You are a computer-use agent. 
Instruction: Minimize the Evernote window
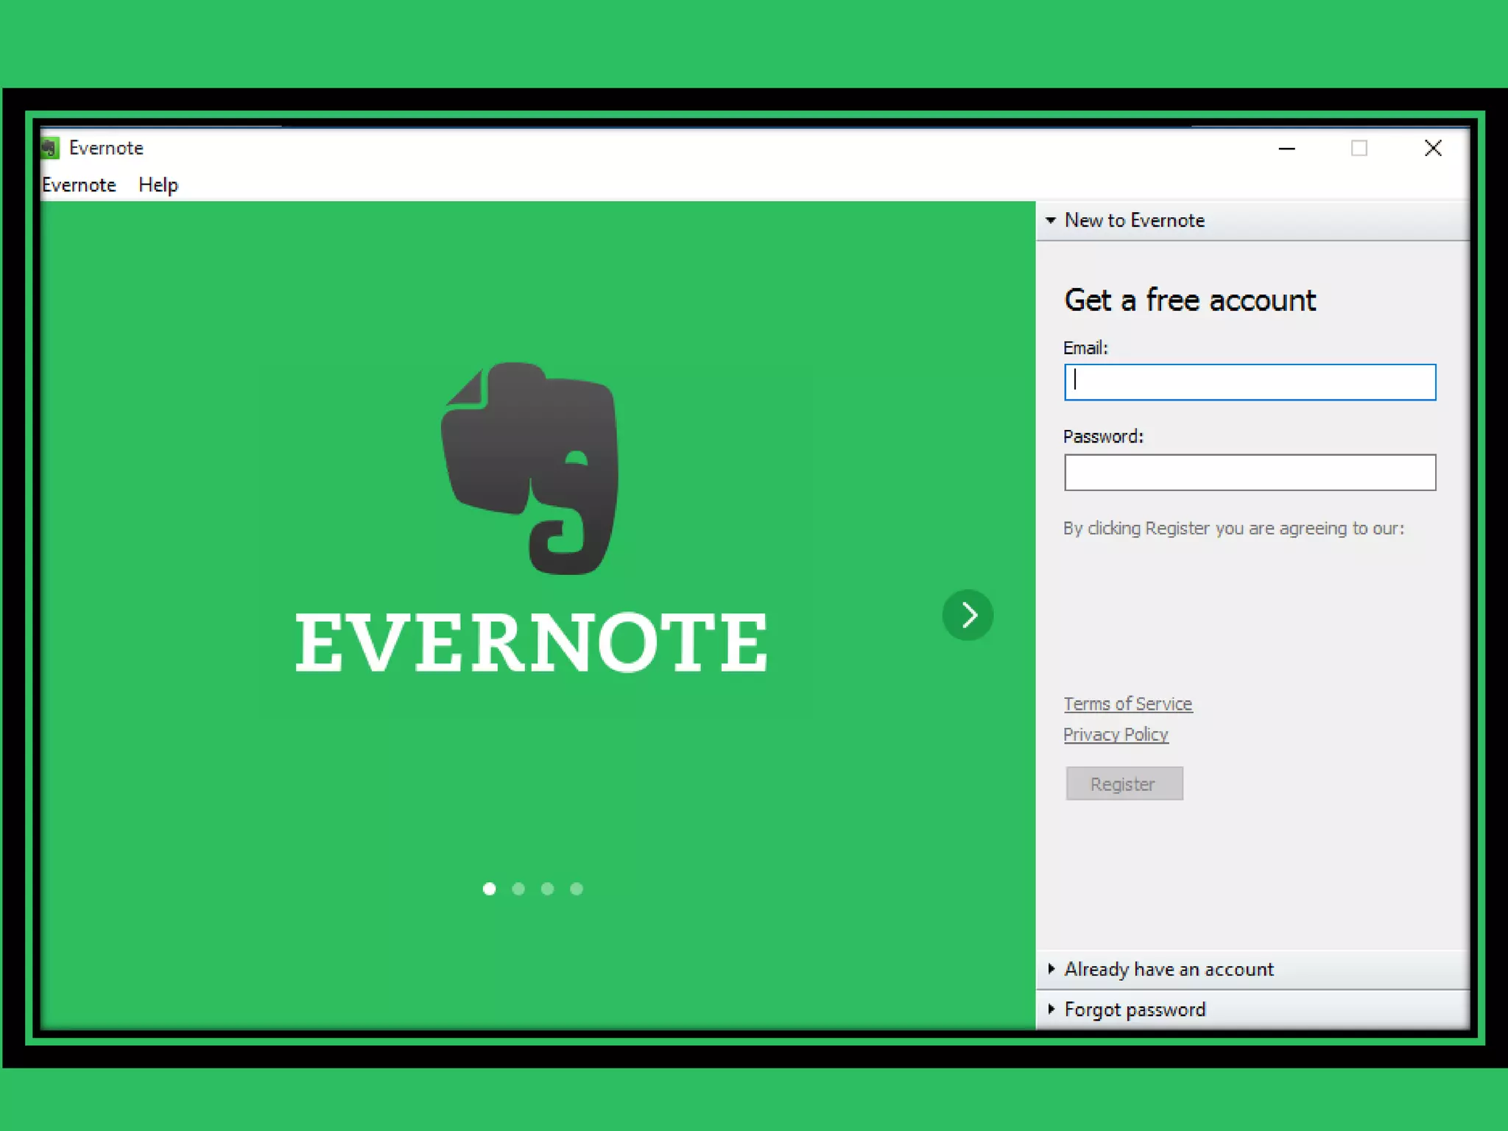1286,149
